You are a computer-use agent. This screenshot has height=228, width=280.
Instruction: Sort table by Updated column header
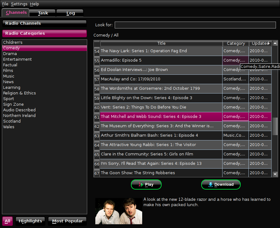click(x=260, y=43)
